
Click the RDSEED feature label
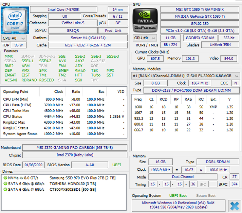[x=46, y=80]
